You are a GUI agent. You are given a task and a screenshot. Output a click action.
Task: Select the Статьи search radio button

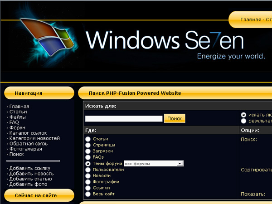88,139
